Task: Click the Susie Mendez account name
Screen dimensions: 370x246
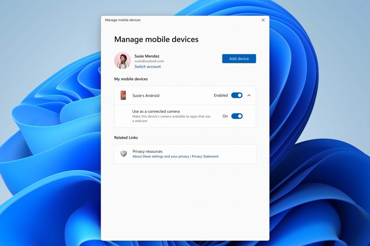Action: (x=147, y=56)
